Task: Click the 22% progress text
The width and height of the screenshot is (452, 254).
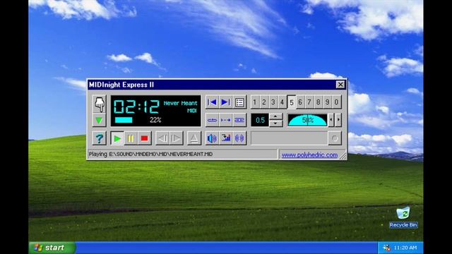Action: click(x=155, y=120)
